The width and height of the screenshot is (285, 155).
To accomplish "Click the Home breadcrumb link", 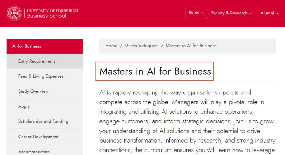I will (111, 46).
